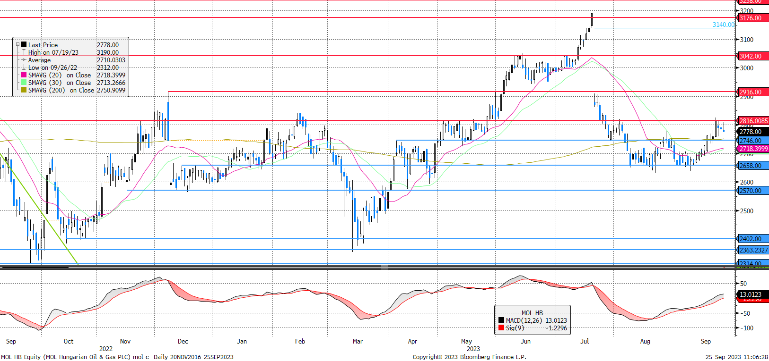Viewport: 769px width, 361px height.
Task: Click the black Last Price color swatch
Action: (24, 45)
